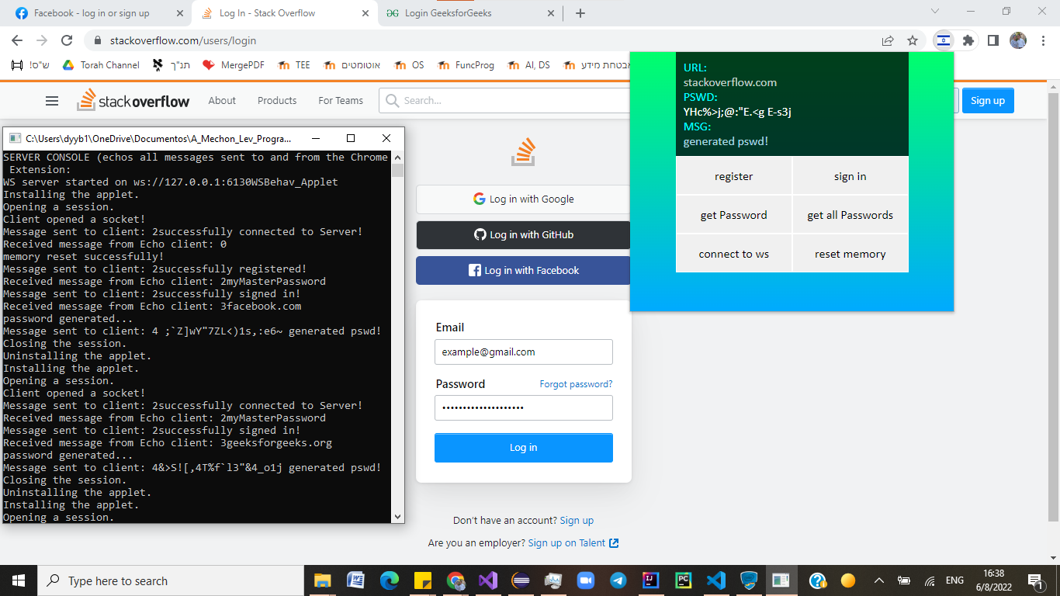Image resolution: width=1060 pixels, height=596 pixels.
Task: Click Windows taskbar search box
Action: coord(171,580)
